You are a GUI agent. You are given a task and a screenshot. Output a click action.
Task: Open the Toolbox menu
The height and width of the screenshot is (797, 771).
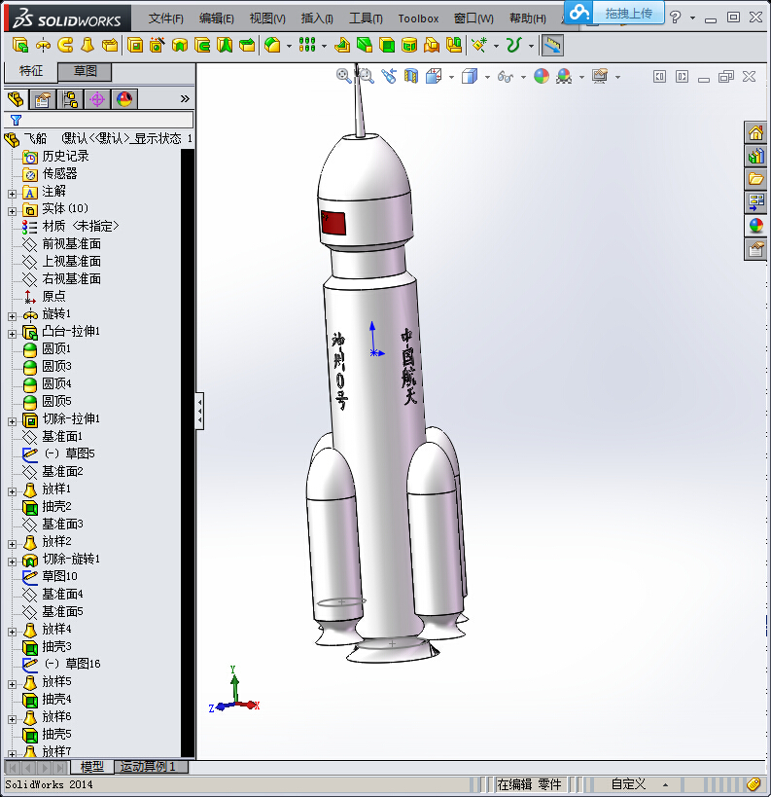[x=418, y=18]
